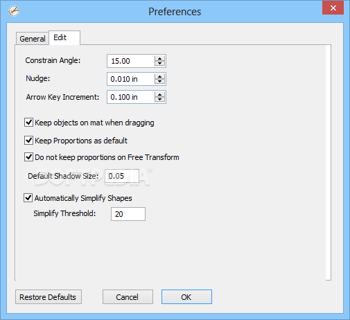
Task: Decrease Constrain Angle with down arrow
Action: pos(159,64)
